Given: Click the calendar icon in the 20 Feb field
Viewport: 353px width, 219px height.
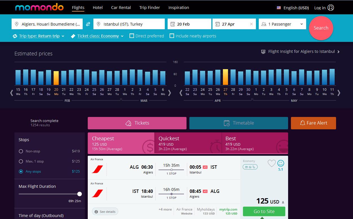Looking at the screenshot, I should 173,24.
